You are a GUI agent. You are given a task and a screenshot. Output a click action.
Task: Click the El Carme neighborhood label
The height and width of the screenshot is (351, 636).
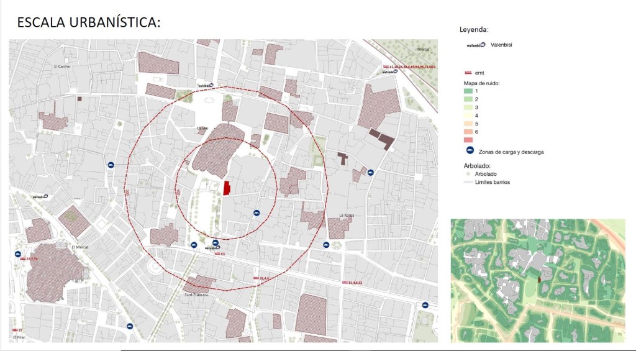[62, 66]
